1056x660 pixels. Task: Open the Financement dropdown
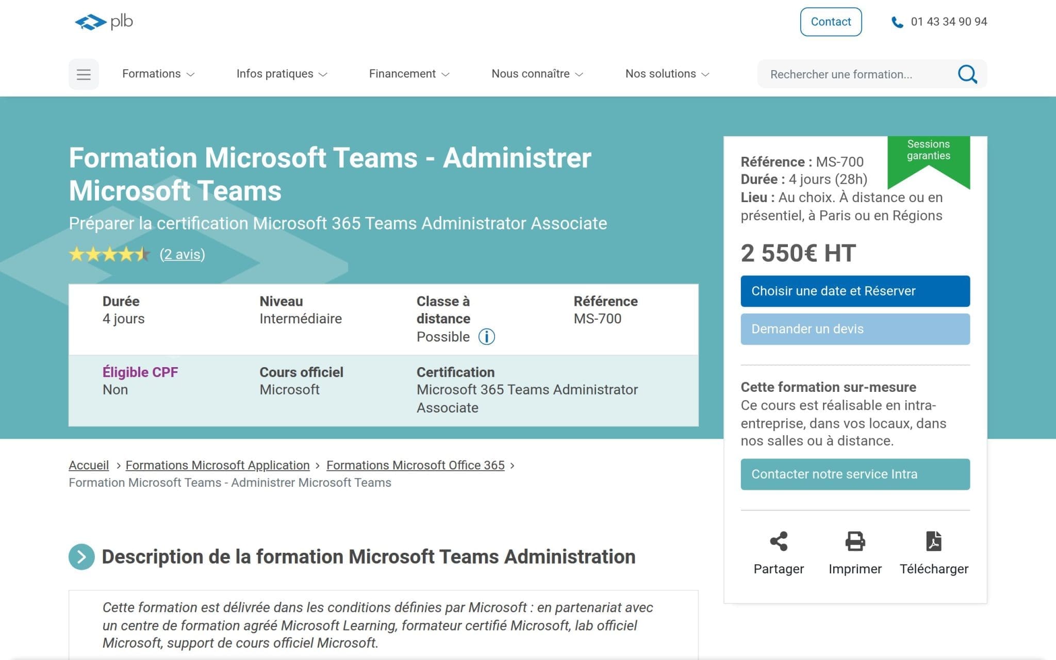click(x=409, y=74)
